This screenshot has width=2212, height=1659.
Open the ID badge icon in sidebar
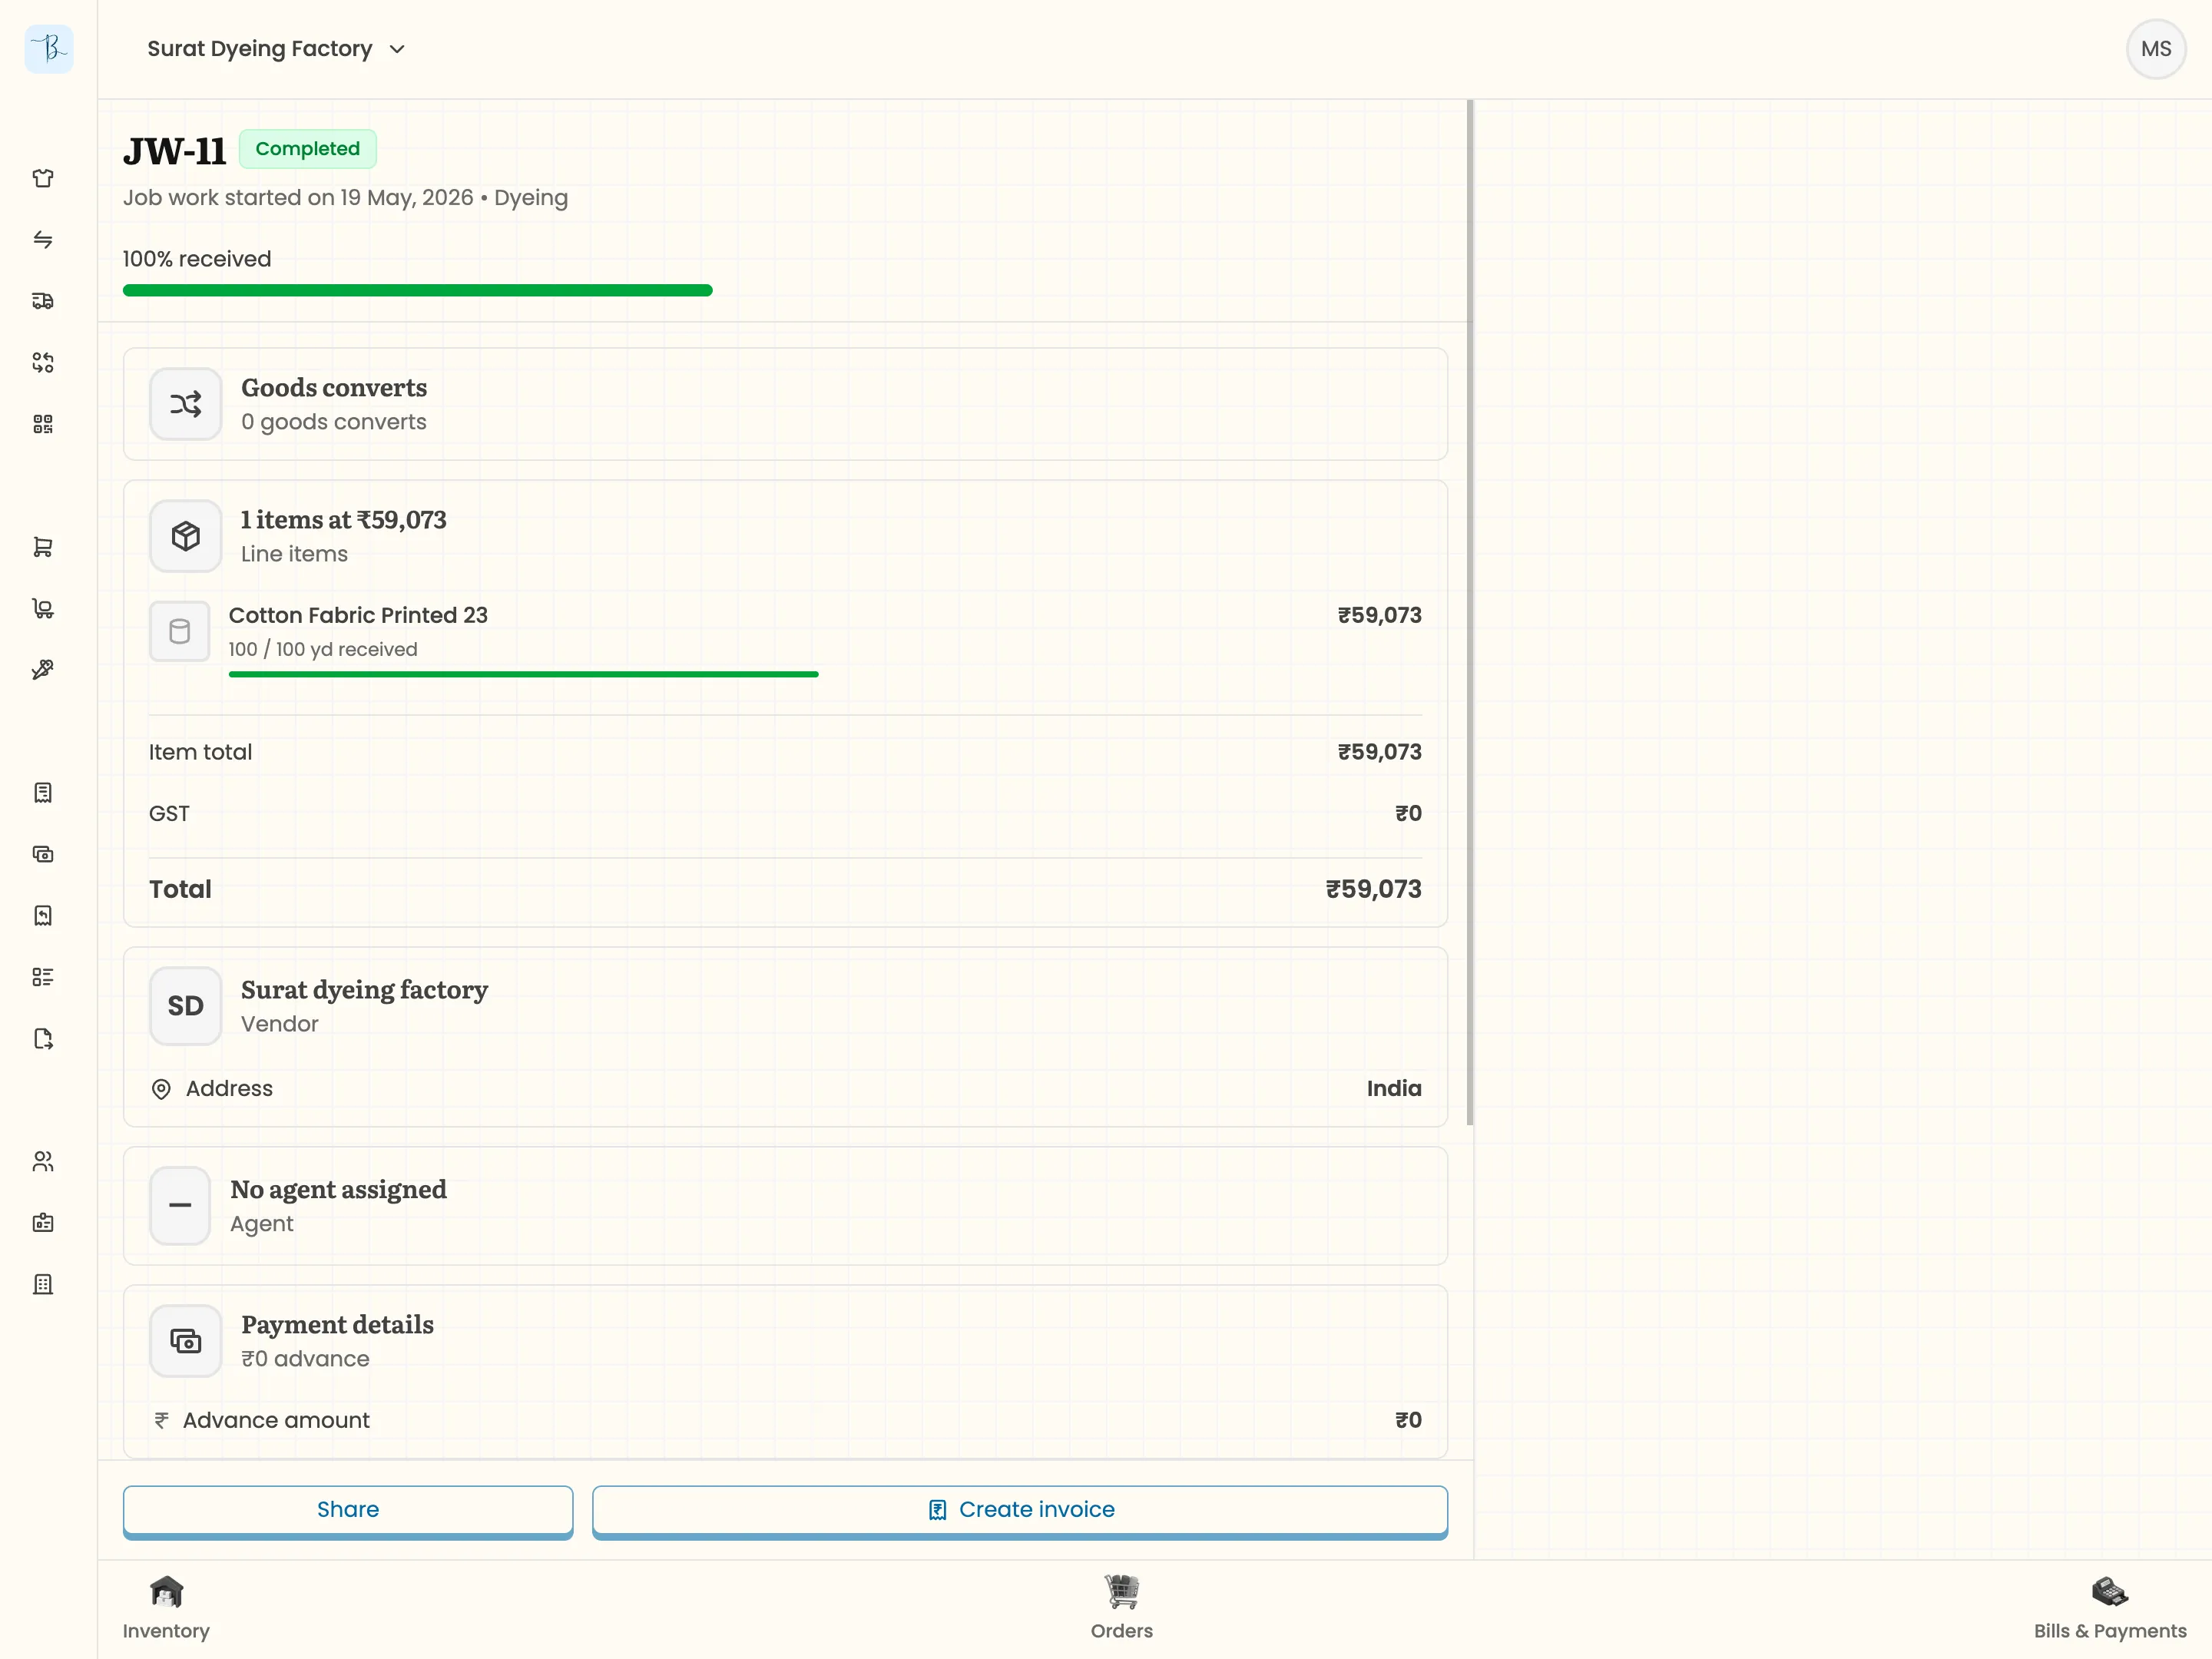point(43,1223)
